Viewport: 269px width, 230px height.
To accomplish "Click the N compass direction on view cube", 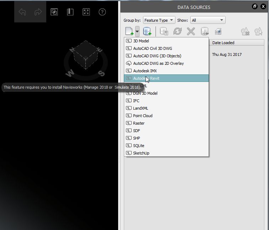I will point(72,49).
